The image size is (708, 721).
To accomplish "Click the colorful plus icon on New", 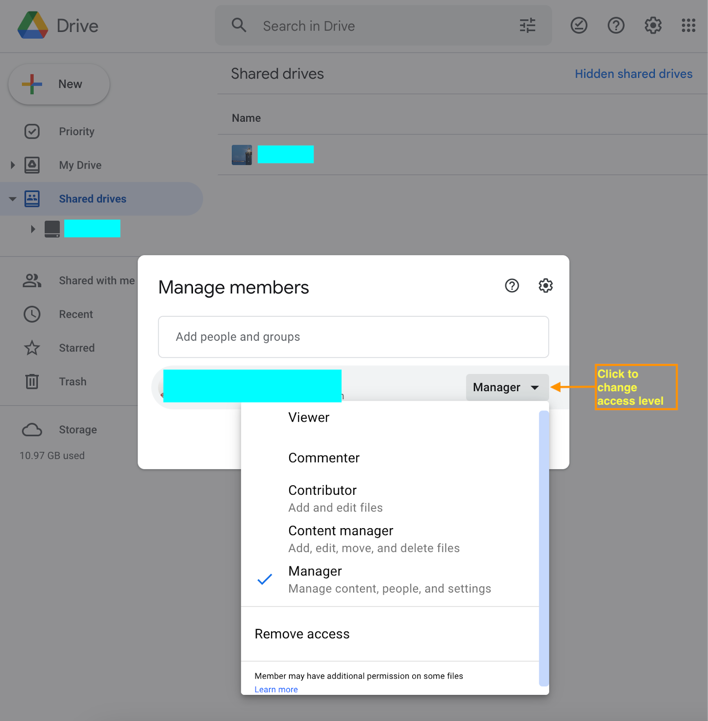I will (x=32, y=84).
